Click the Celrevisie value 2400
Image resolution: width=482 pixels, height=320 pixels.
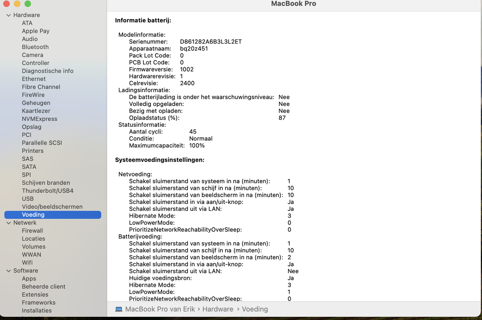187,83
